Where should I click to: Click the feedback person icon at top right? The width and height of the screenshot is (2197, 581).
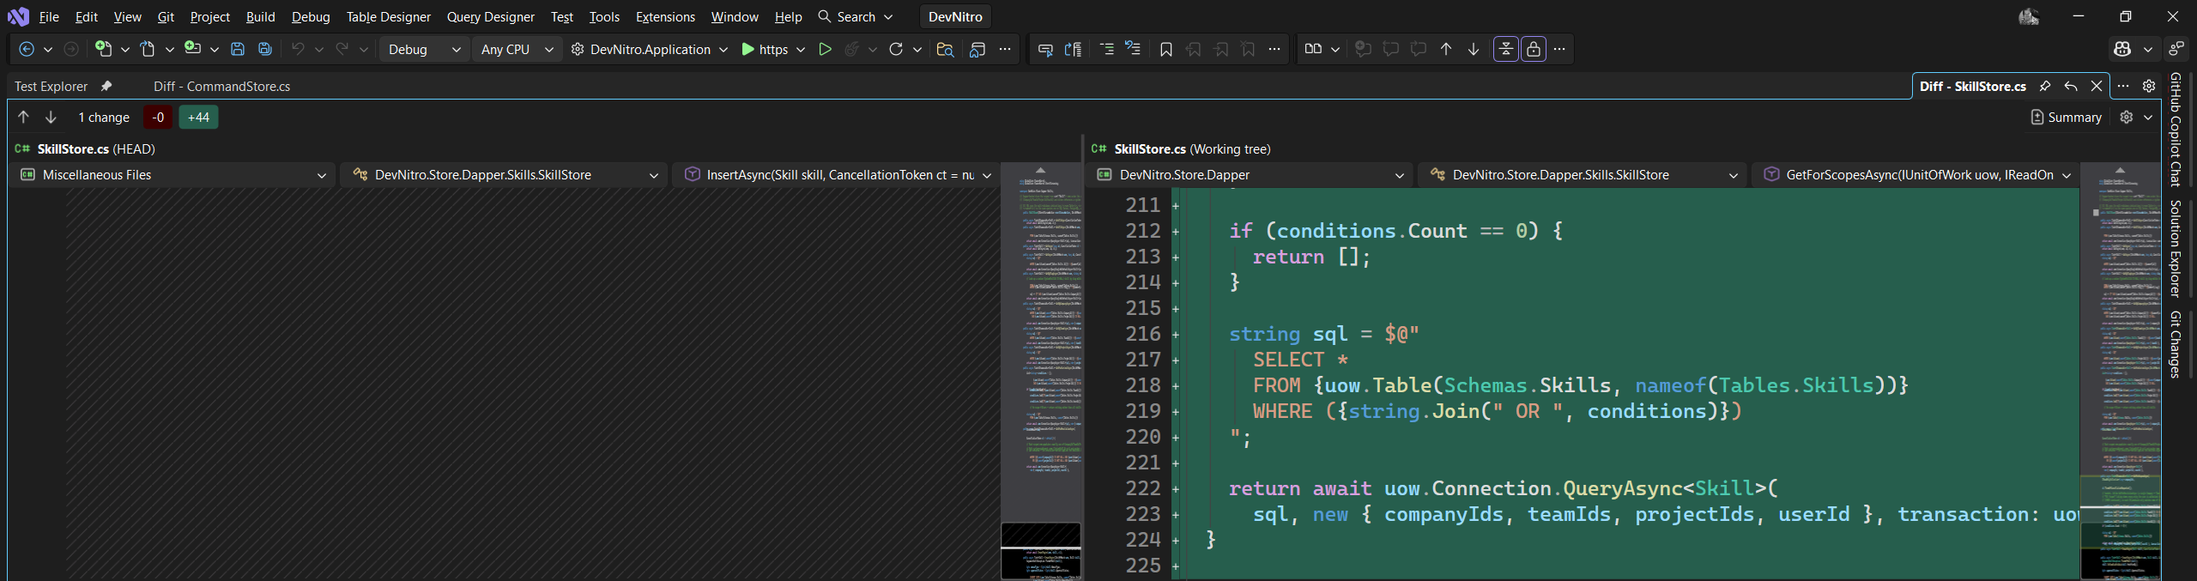[x=2176, y=50]
